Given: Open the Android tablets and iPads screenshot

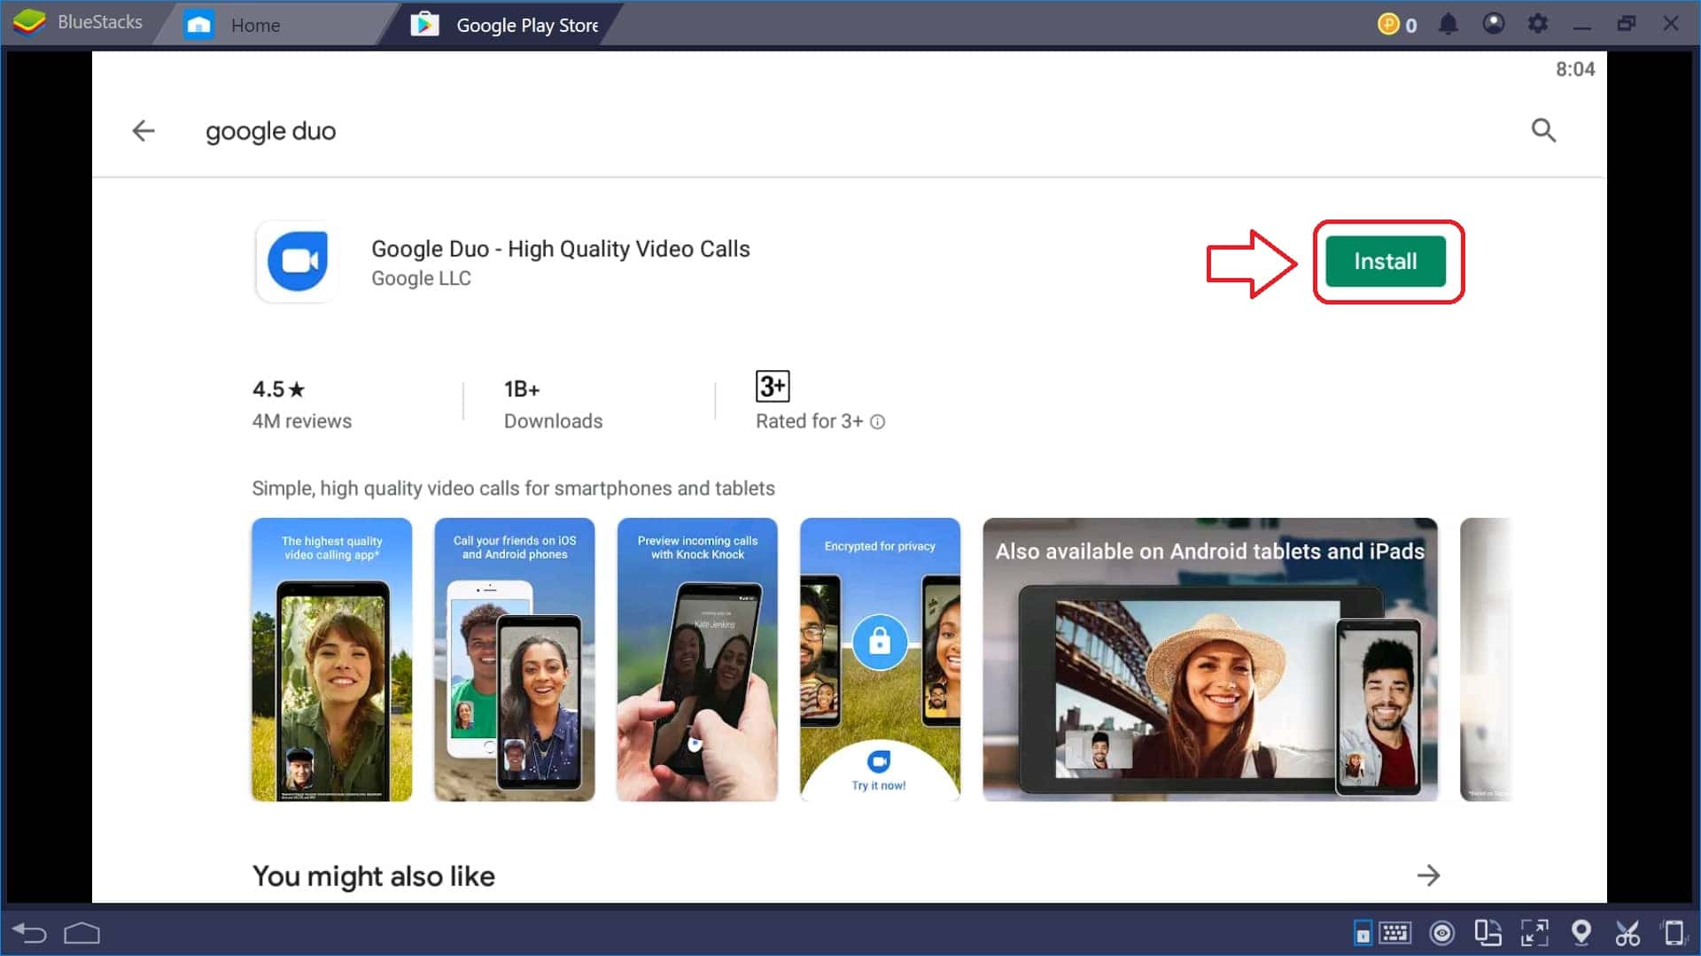Looking at the screenshot, I should 1210,659.
